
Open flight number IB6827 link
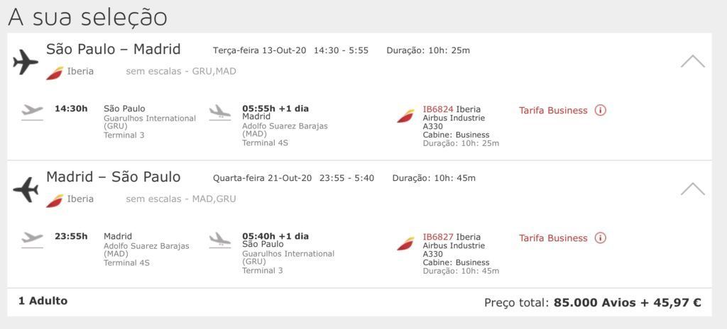point(438,237)
